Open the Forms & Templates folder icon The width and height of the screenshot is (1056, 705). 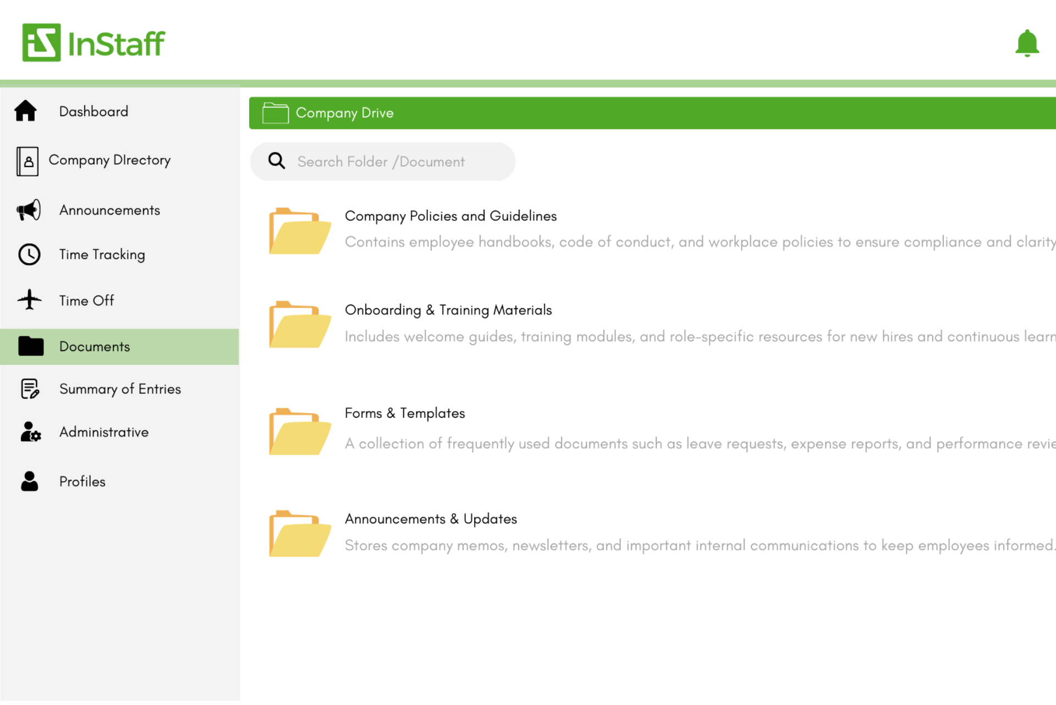[300, 431]
